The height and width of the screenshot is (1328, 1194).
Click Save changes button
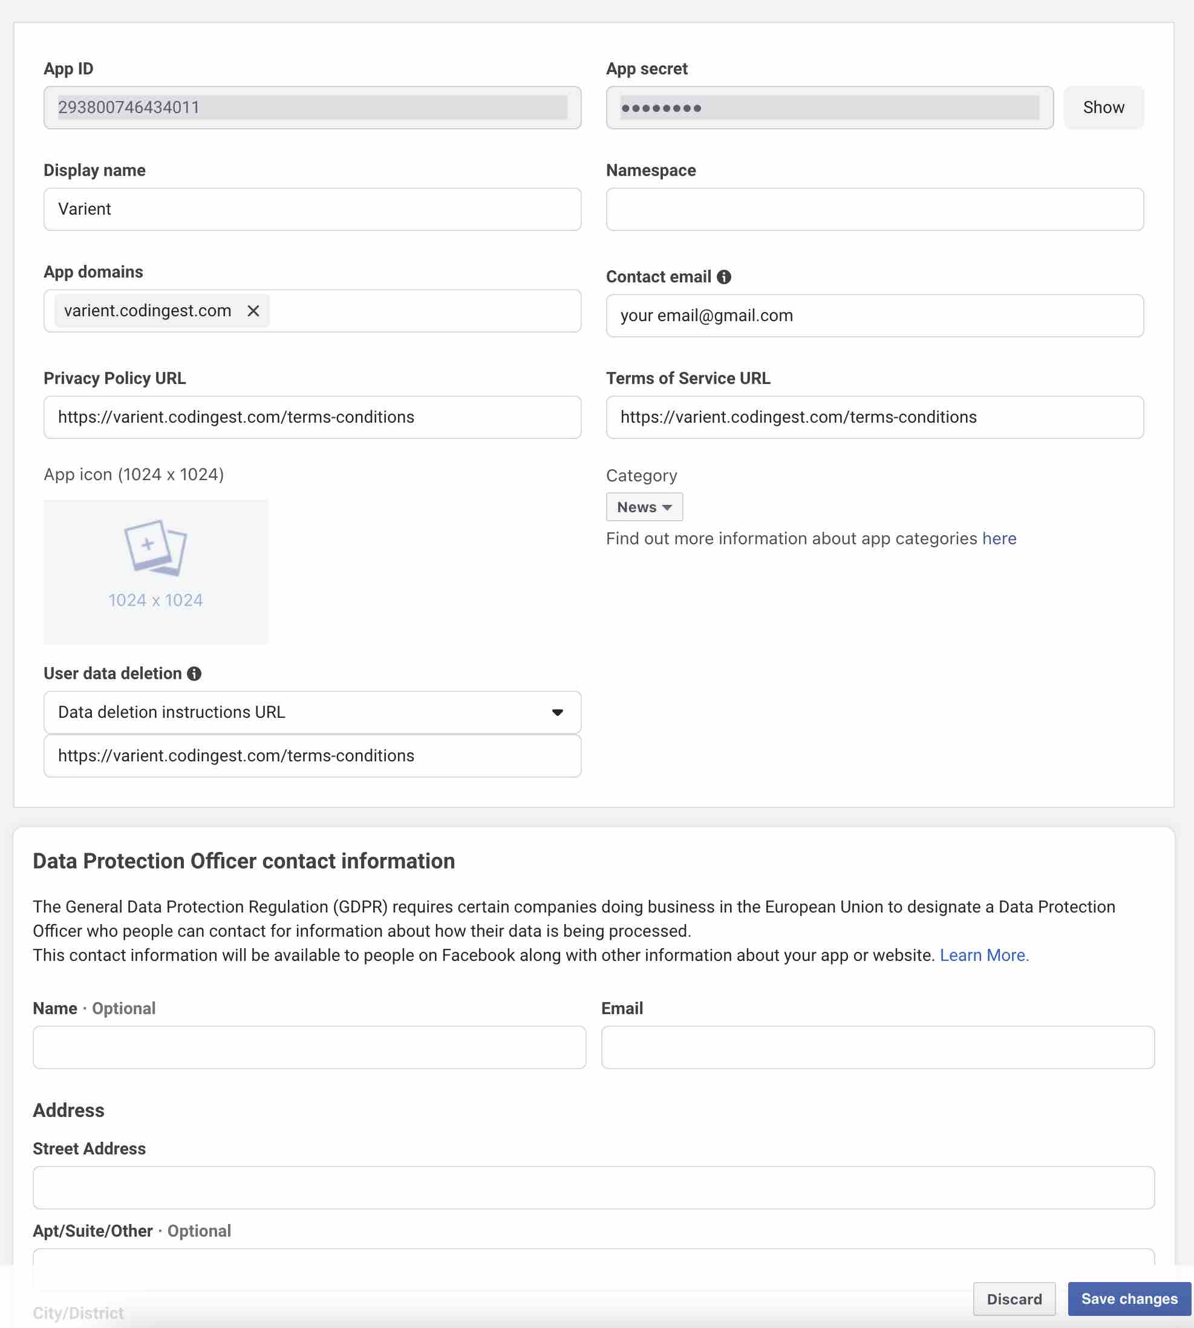click(1129, 1298)
